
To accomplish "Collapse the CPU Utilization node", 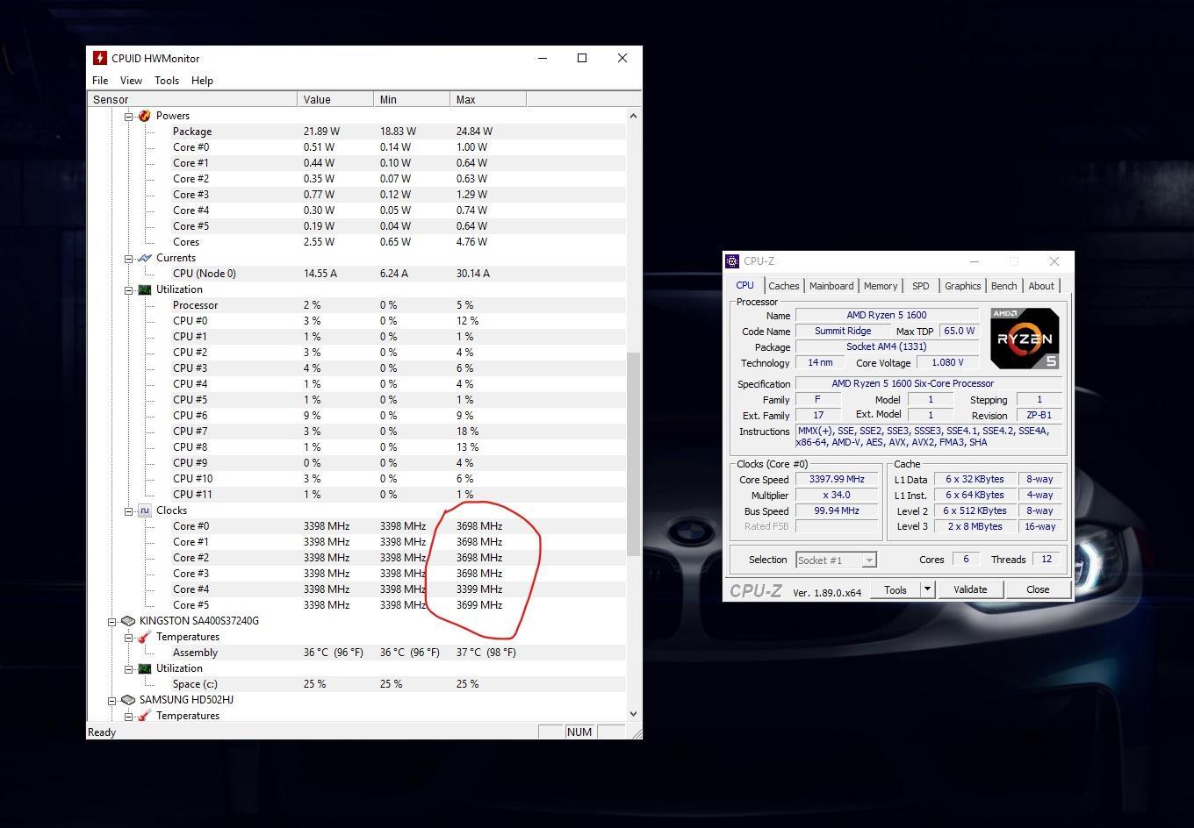I will [x=128, y=289].
